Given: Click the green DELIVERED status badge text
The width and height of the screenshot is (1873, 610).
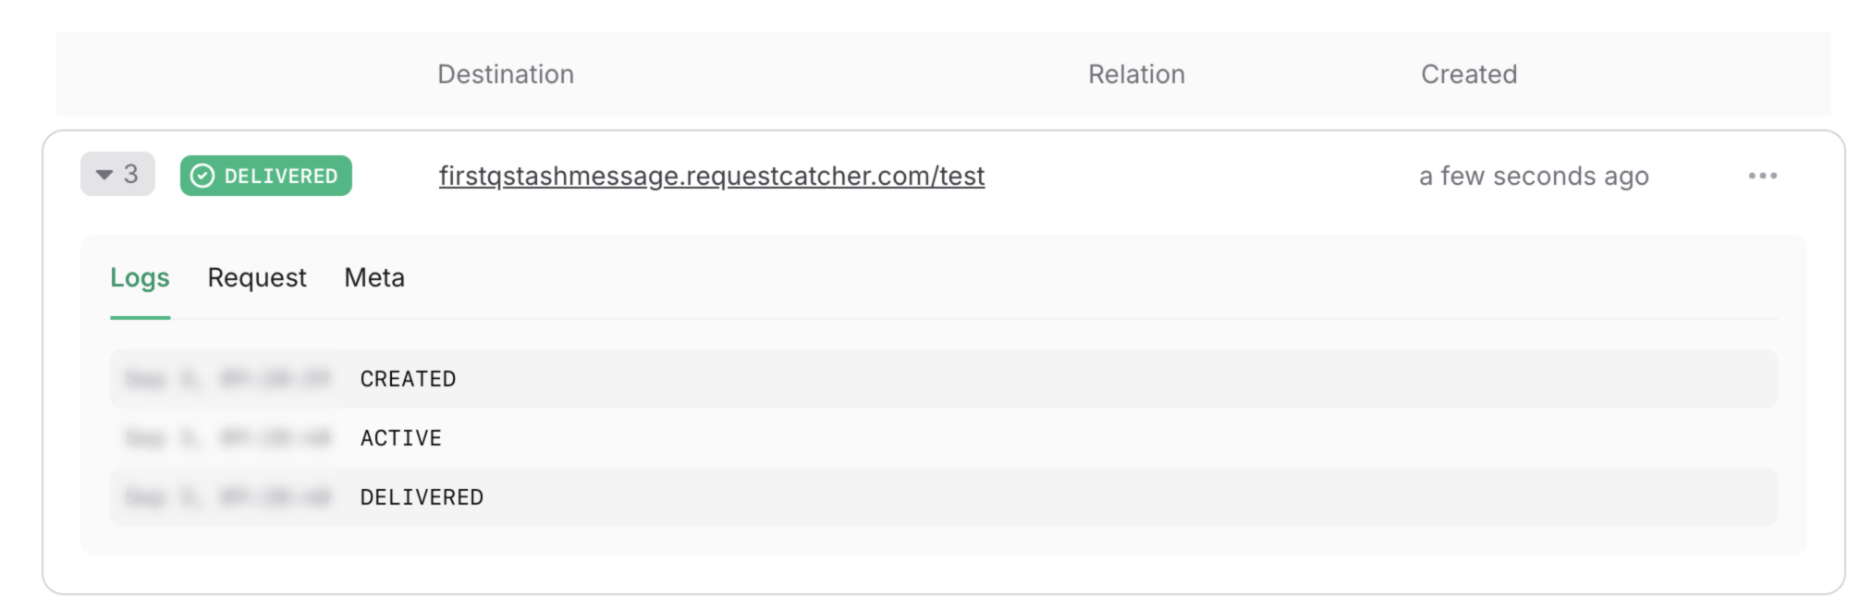Looking at the screenshot, I should pyautogui.click(x=281, y=176).
